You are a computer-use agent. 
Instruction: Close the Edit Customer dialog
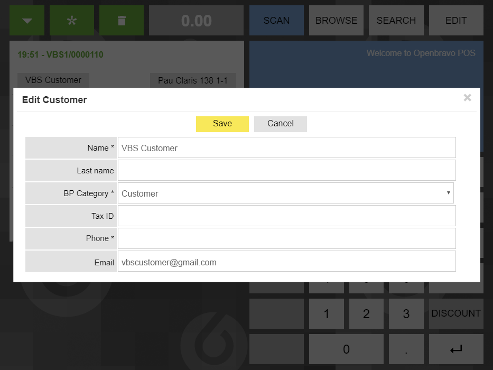(x=467, y=98)
